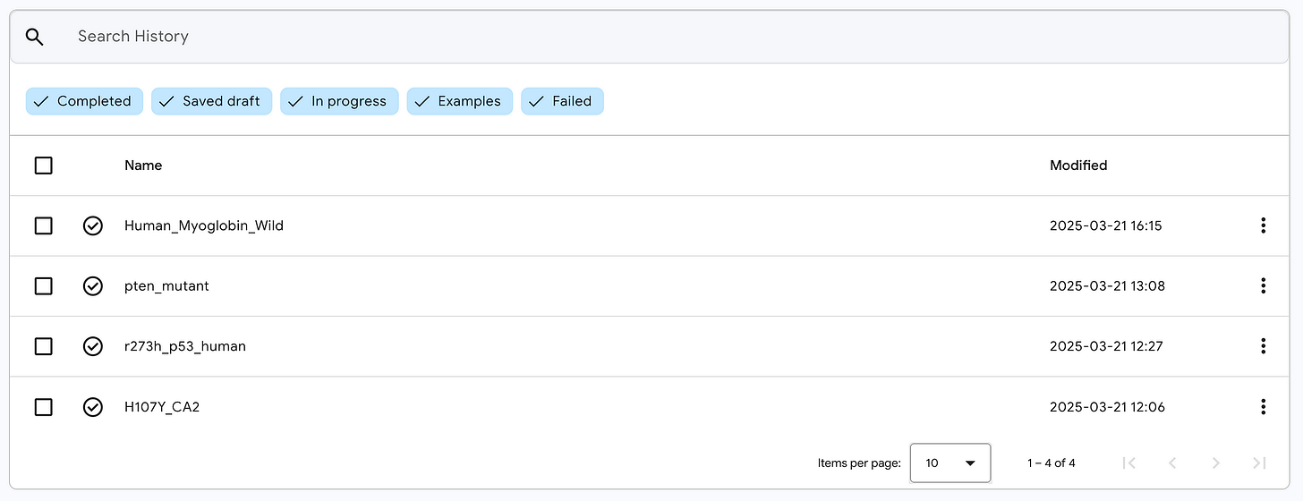
Task: Click the 'Items per page:' label
Action: pos(859,463)
